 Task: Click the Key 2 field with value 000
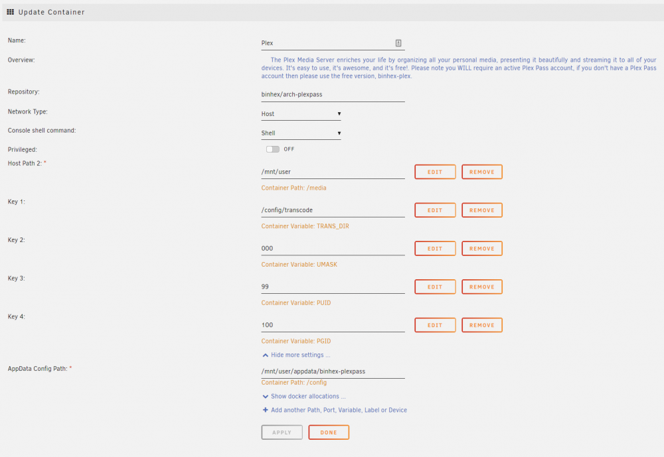coord(333,248)
